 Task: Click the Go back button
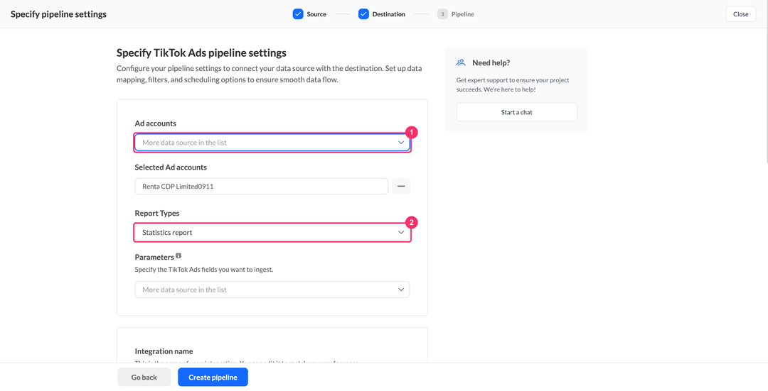pos(144,378)
